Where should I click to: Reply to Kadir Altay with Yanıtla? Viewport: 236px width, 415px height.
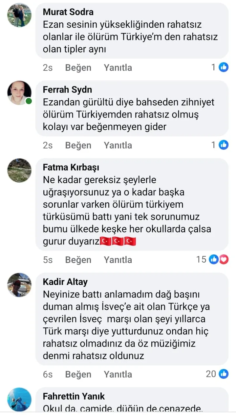[x=118, y=374]
